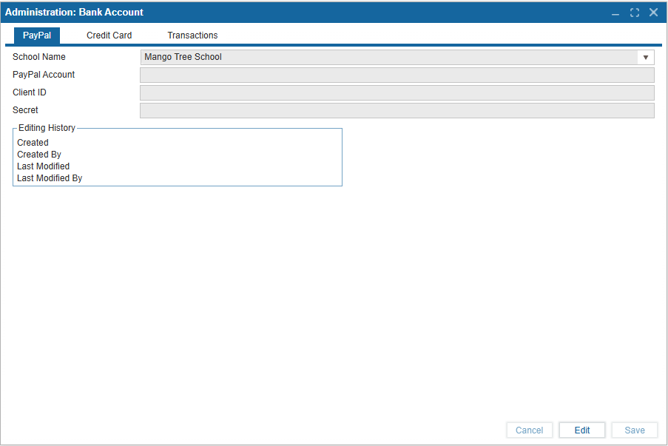Viewport: 668px width, 446px height.
Task: Go to the Transactions tab
Action: 192,36
